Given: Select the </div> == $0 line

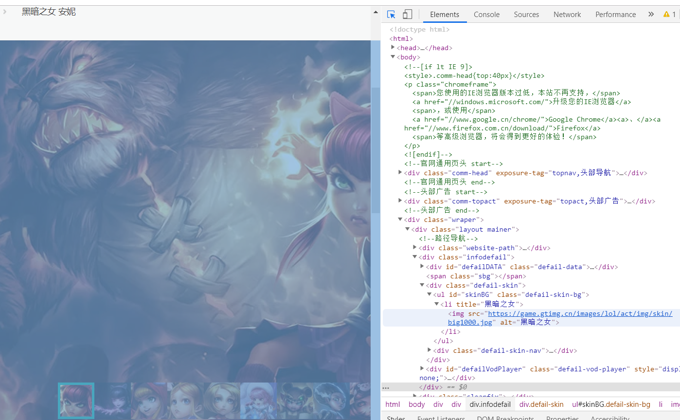Looking at the screenshot, I should (x=443, y=387).
